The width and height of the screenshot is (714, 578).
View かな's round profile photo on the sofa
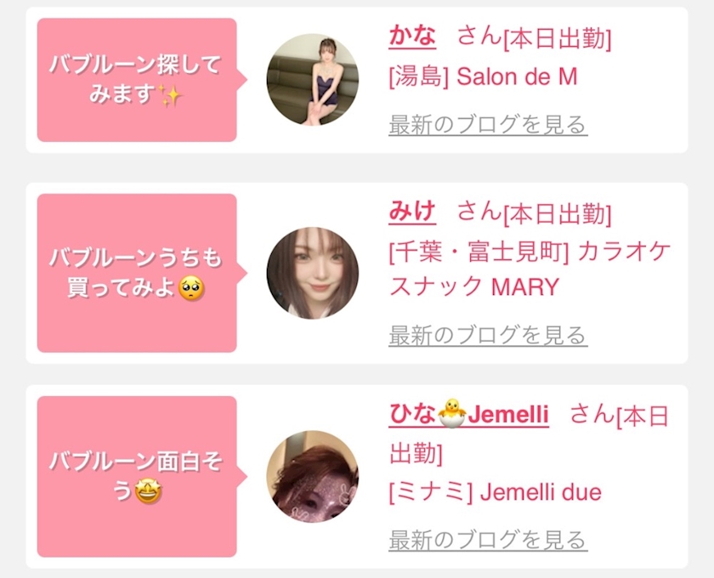(313, 79)
